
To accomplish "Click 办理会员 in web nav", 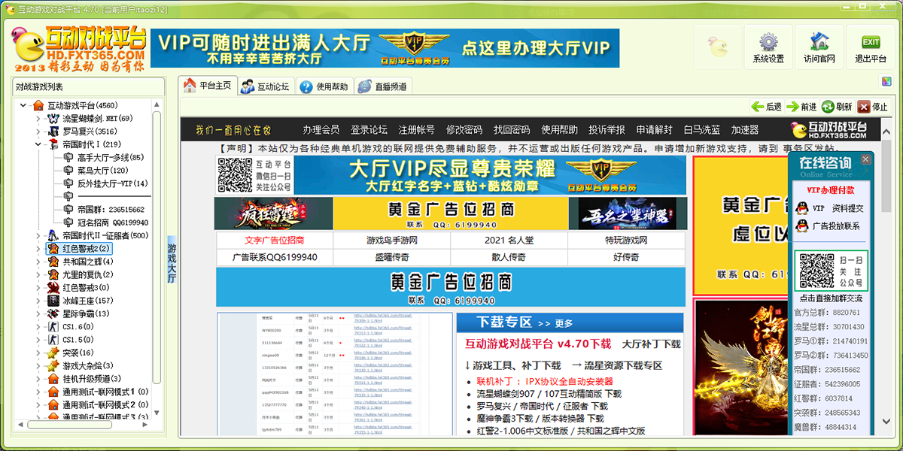I will (321, 129).
